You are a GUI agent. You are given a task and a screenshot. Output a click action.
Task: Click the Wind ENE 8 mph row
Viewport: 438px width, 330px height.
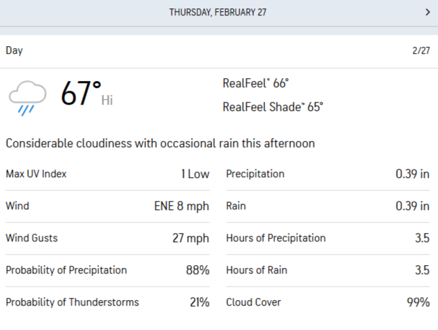point(107,206)
